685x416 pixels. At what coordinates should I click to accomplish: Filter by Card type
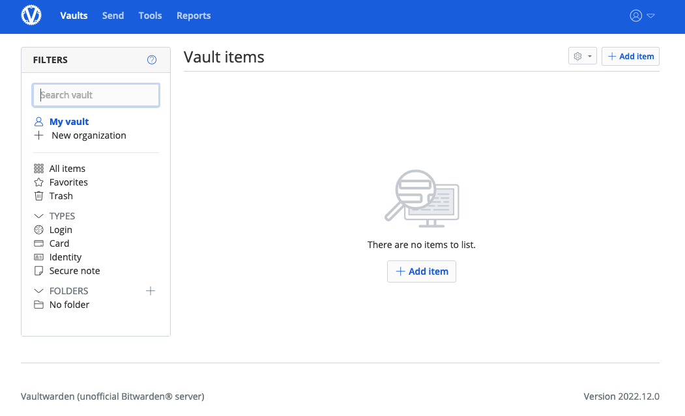[59, 243]
